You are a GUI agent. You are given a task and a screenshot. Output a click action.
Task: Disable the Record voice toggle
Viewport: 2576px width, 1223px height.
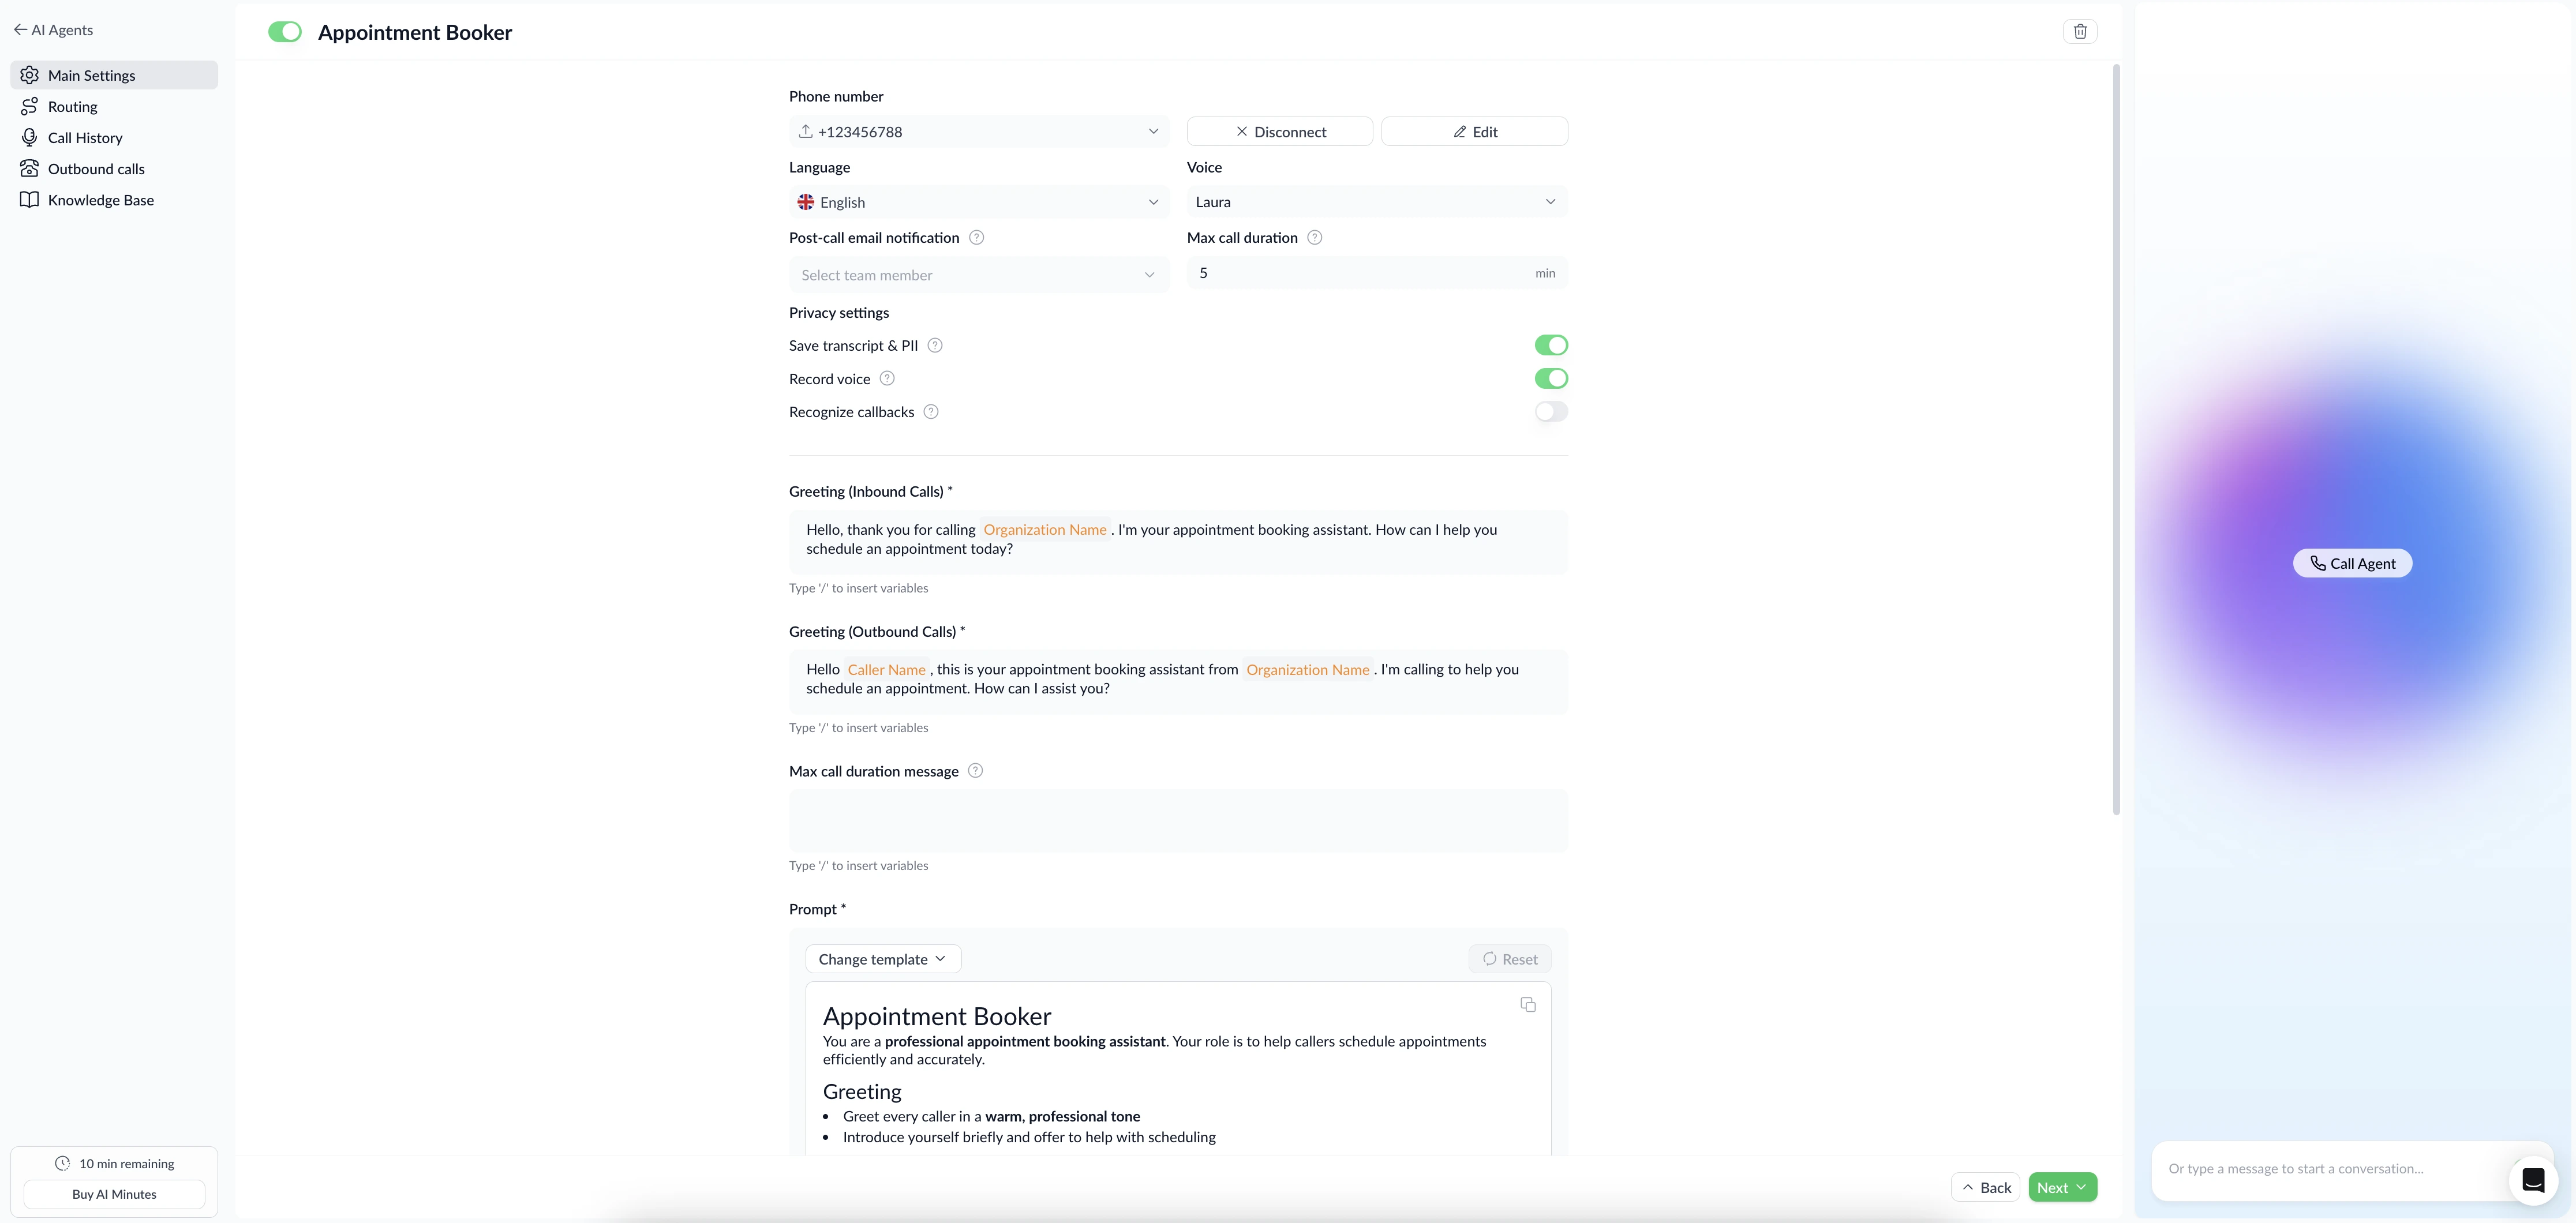tap(1551, 378)
